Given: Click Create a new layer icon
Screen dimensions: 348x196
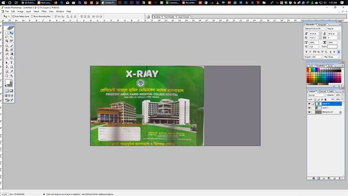Looking at the screenshot, I should 334,178.
